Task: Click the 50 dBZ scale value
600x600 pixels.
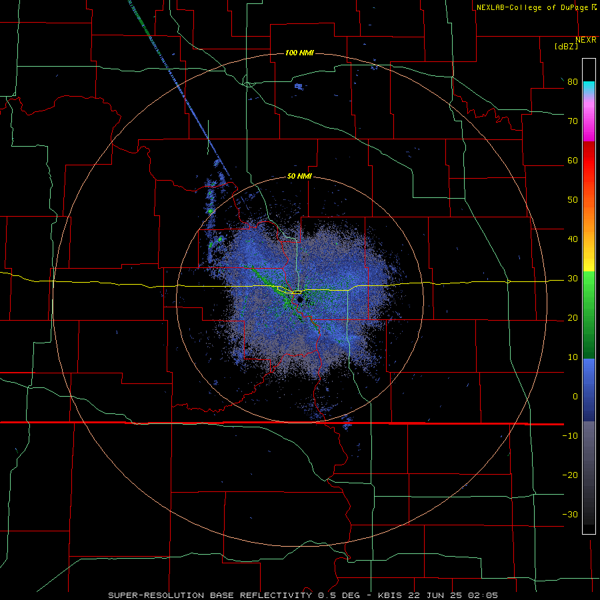Action: [x=573, y=200]
